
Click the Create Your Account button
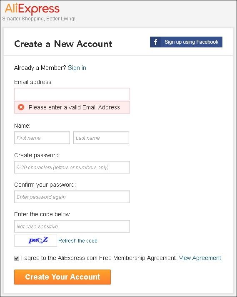(x=62, y=277)
